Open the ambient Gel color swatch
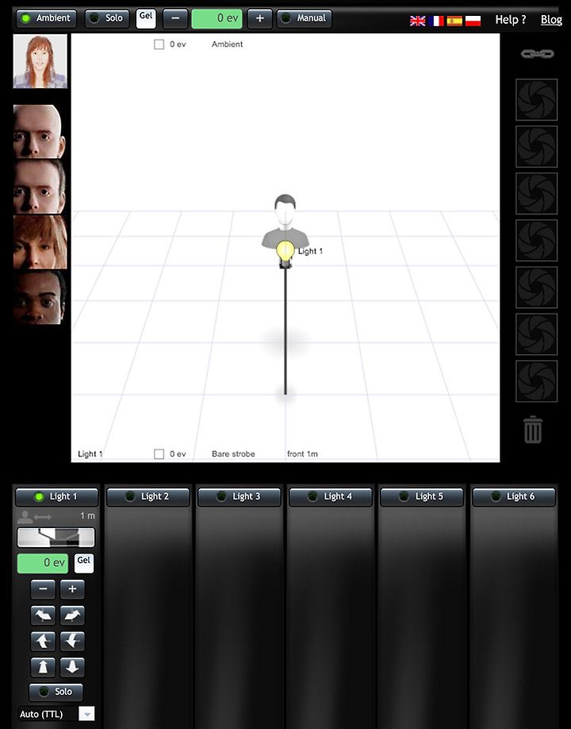Screen dimensions: 571x729 click(146, 18)
